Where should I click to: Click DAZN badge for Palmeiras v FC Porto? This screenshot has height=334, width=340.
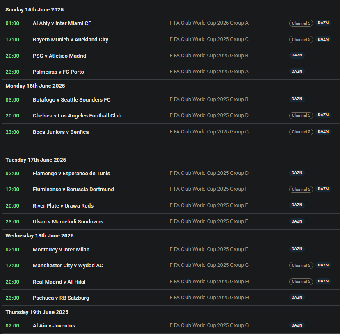pos(297,72)
